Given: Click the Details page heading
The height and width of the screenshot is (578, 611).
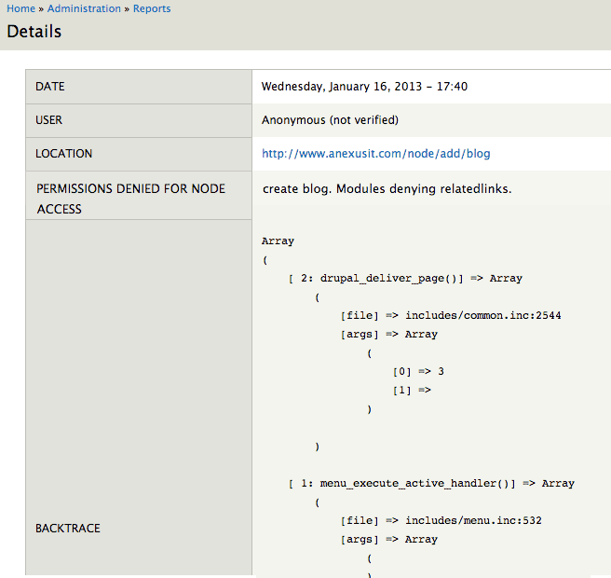Looking at the screenshot, I should pos(34,32).
